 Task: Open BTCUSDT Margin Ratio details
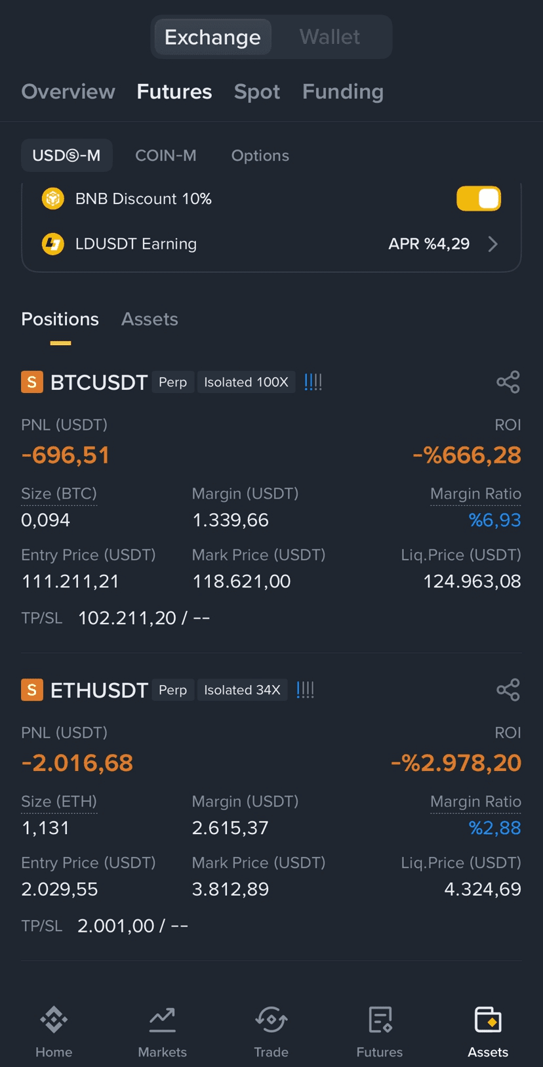point(475,494)
